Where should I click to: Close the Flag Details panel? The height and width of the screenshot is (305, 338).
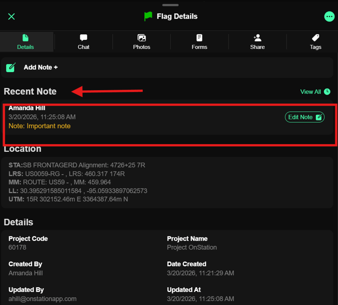coord(12,17)
